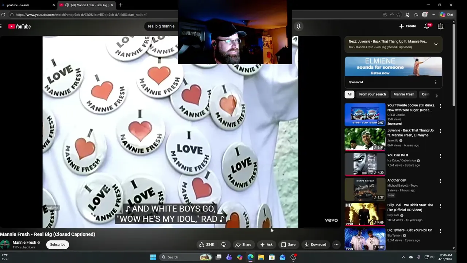This screenshot has width=467, height=263.
Task: Like the Mannie Fresh video
Action: click(x=207, y=245)
